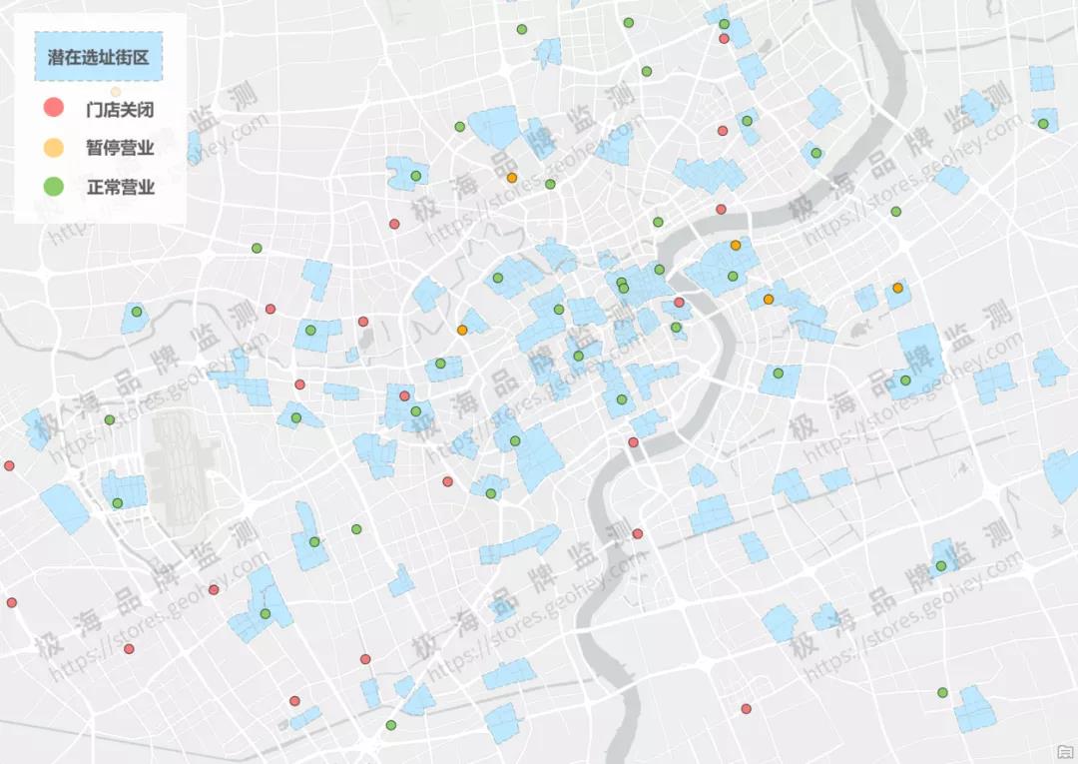Pick the southernmost green open-store marker
The image size is (1078, 764).
tap(391, 725)
